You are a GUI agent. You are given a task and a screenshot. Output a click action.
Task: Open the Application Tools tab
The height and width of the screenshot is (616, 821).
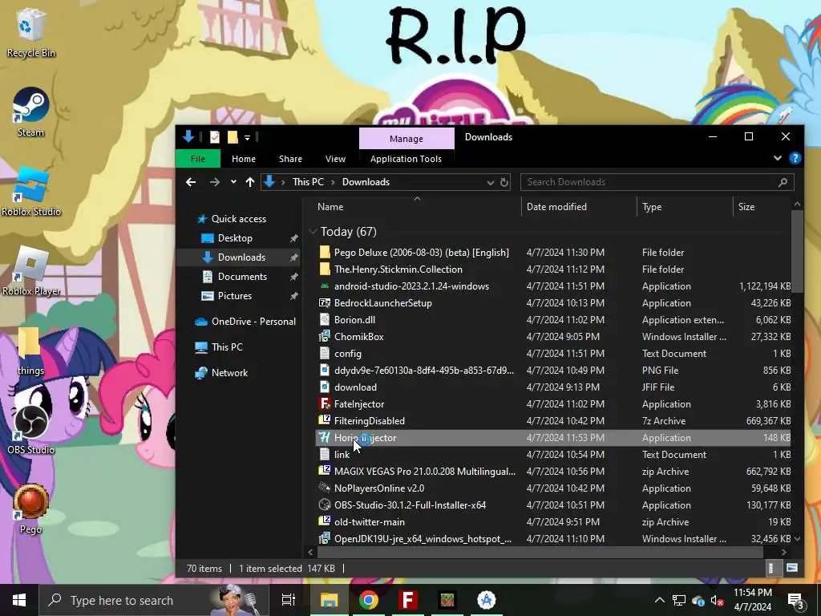point(406,159)
